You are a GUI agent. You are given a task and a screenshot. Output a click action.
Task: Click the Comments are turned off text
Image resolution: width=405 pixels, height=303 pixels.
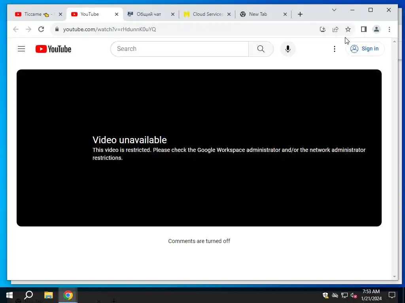tap(199, 241)
